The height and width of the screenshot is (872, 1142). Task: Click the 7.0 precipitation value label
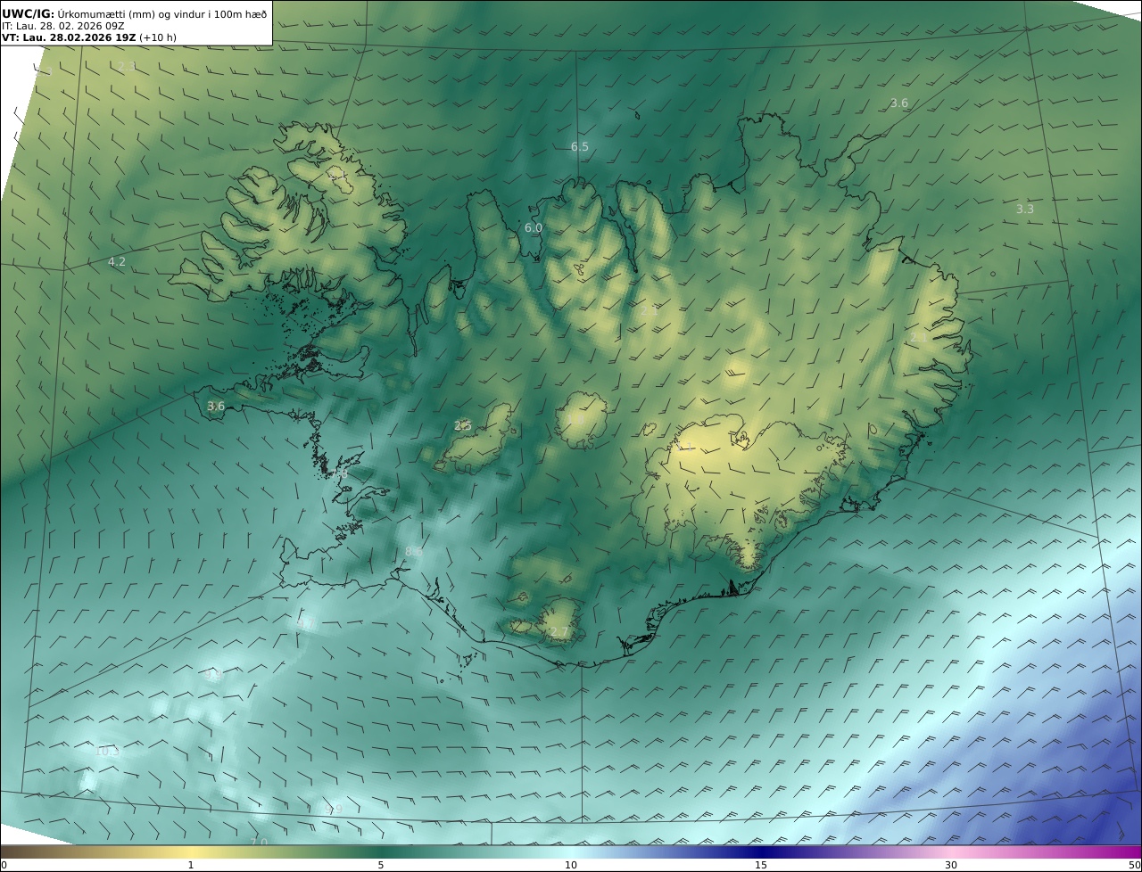[259, 842]
